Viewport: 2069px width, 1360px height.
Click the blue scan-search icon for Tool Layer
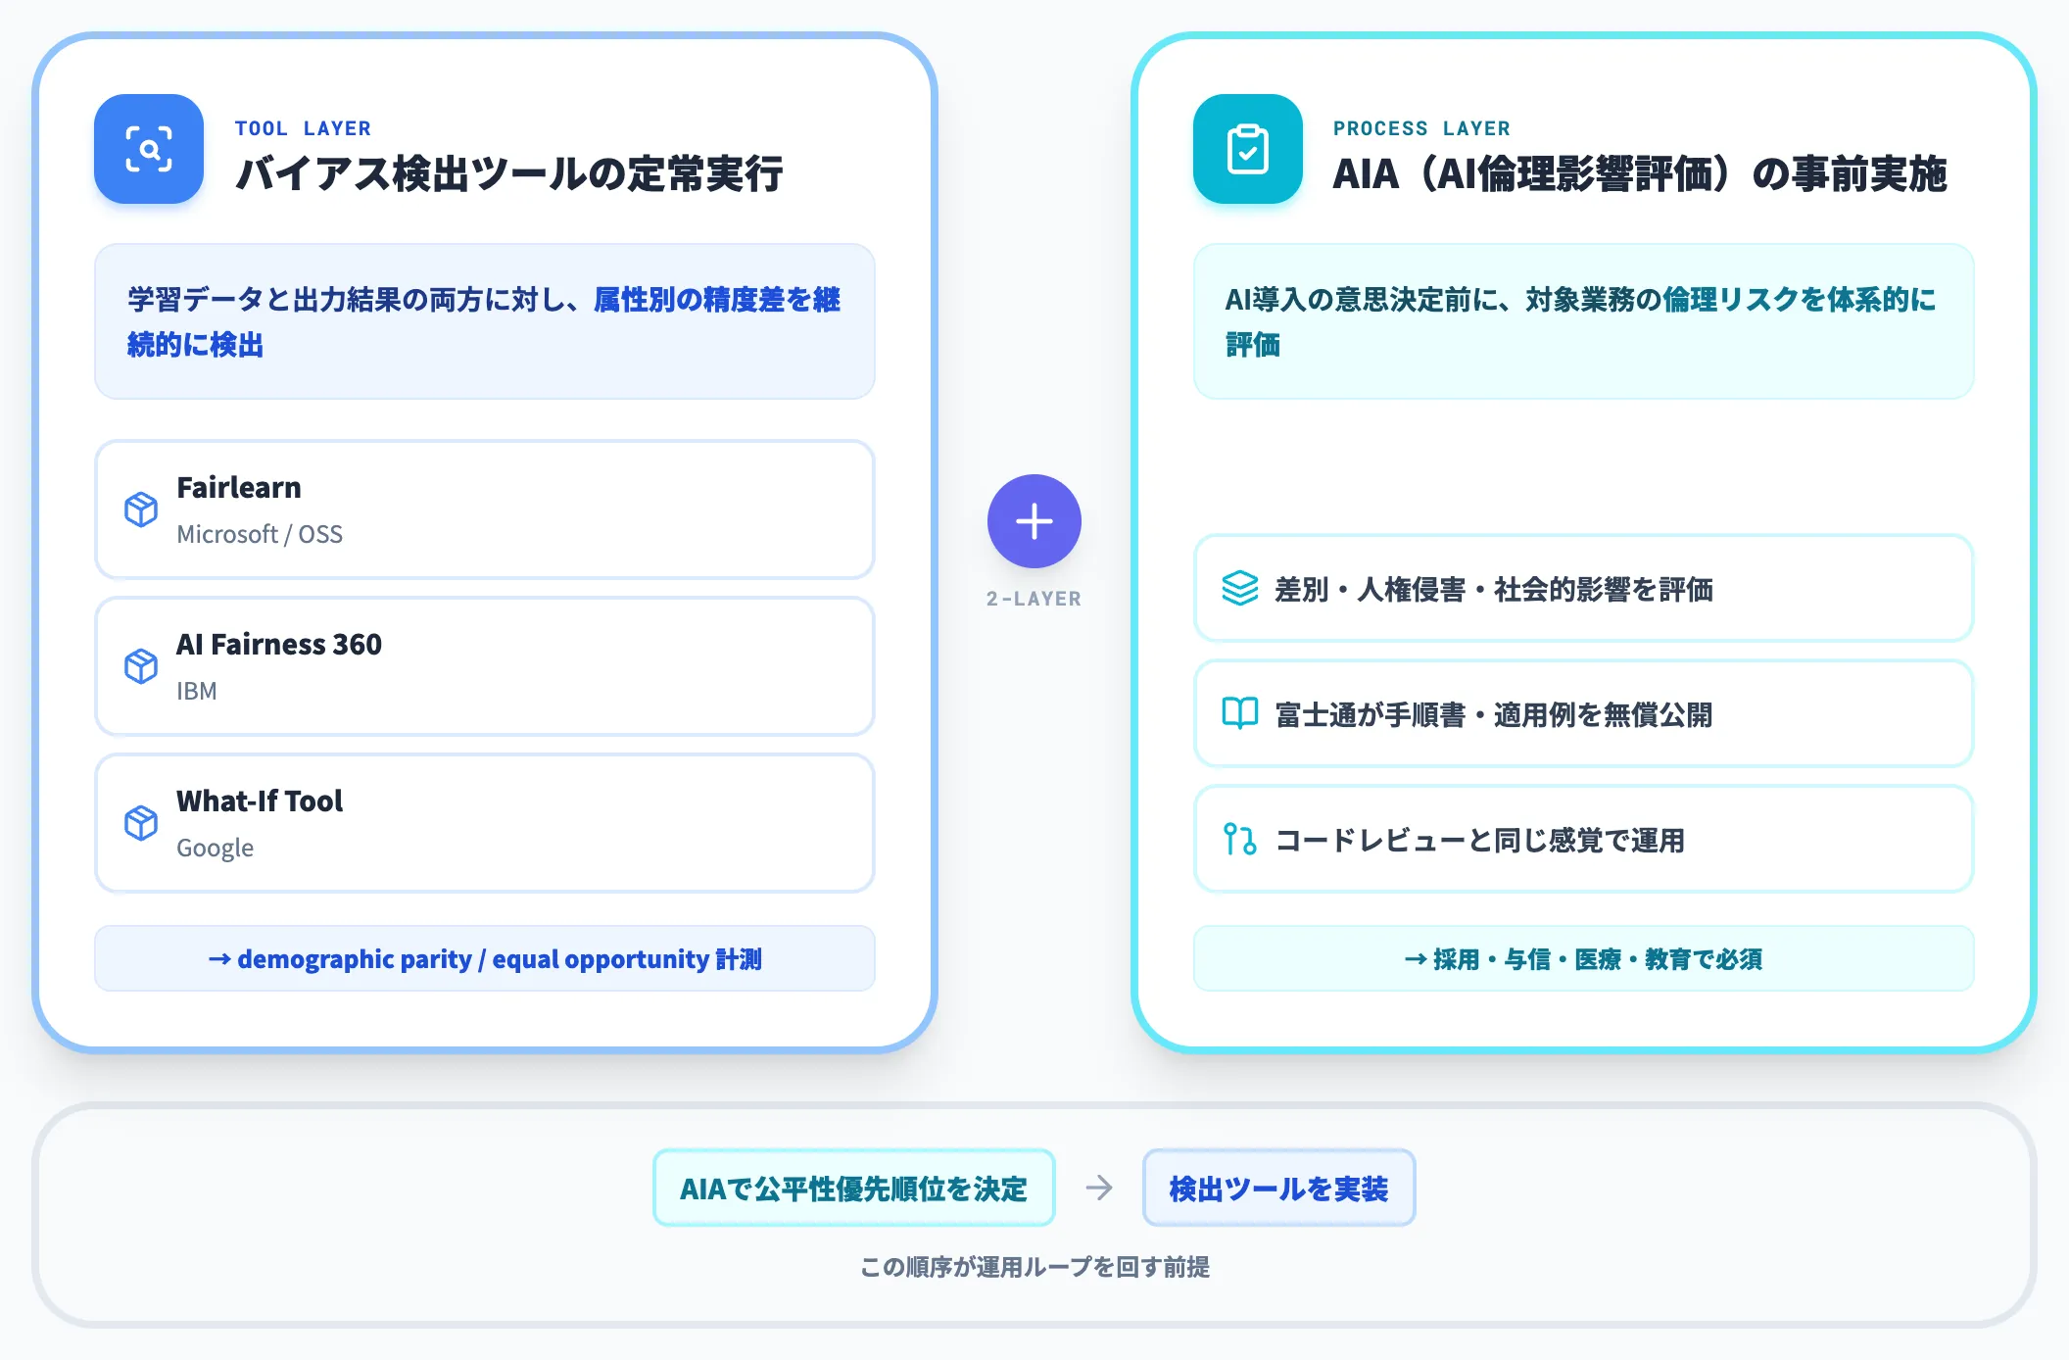pos(149,149)
